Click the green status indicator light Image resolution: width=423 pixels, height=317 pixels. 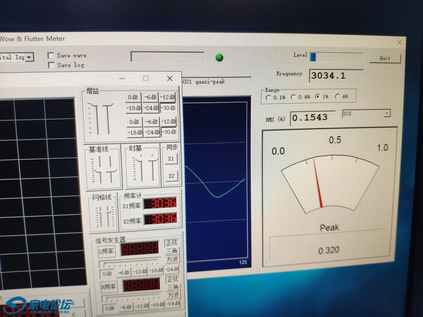(219, 57)
